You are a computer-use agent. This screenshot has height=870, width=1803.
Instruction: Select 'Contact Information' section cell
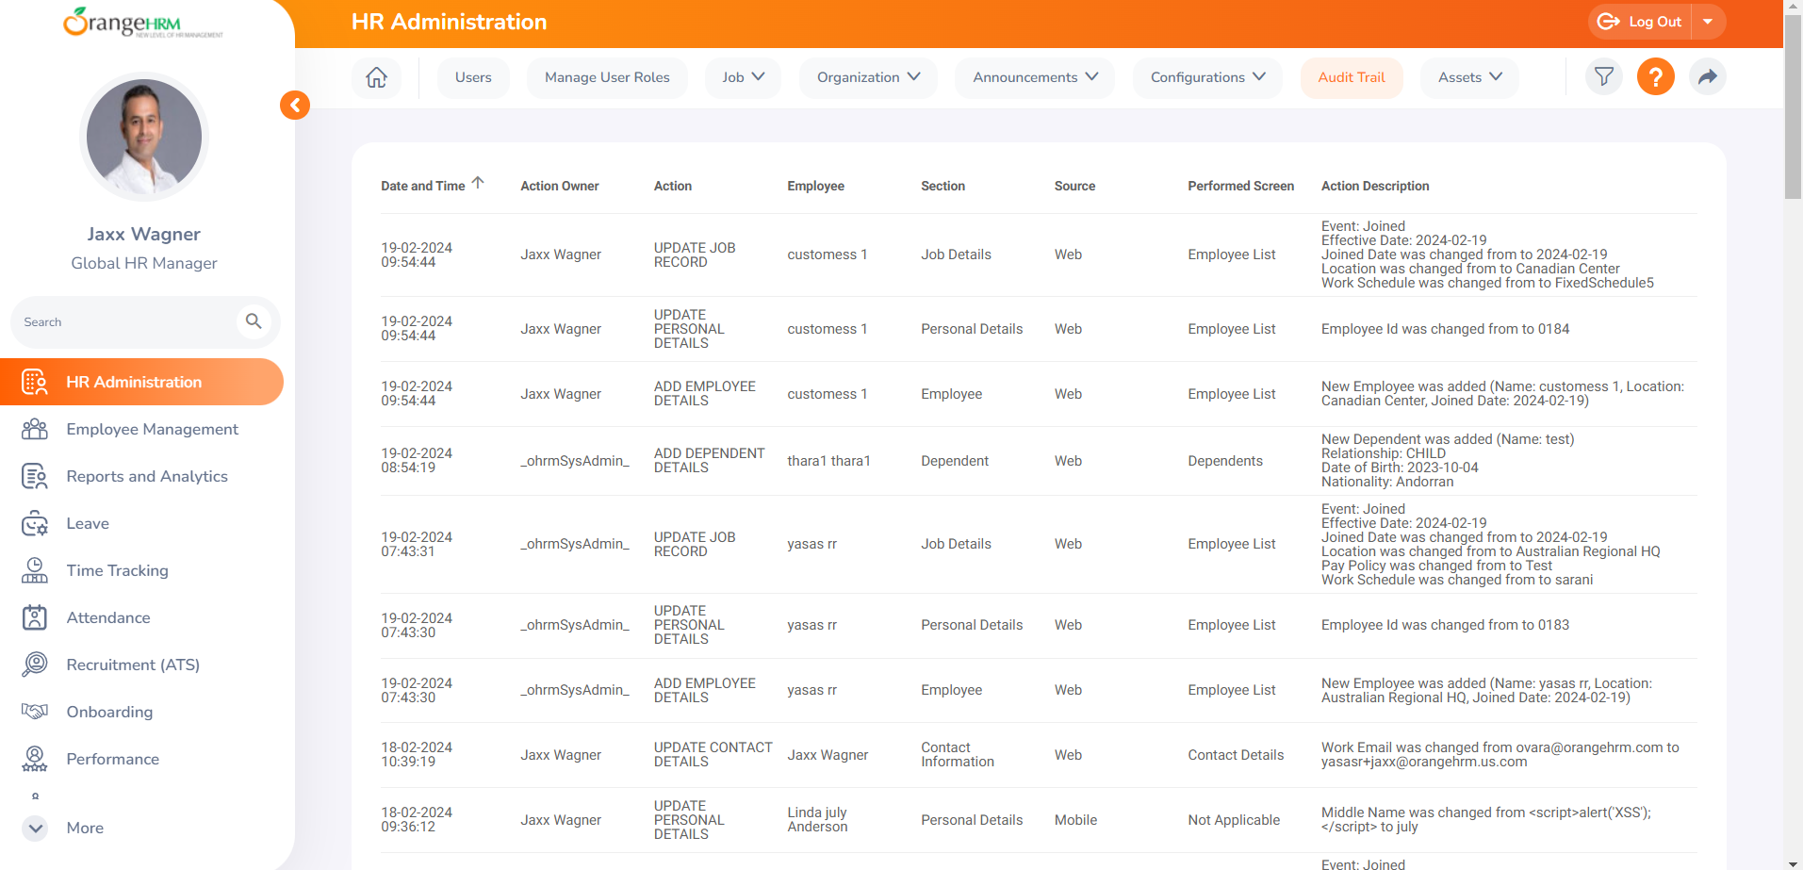pos(958,755)
